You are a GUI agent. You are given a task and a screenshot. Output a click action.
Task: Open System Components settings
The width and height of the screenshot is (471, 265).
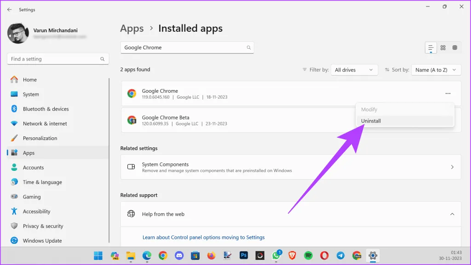click(x=291, y=167)
